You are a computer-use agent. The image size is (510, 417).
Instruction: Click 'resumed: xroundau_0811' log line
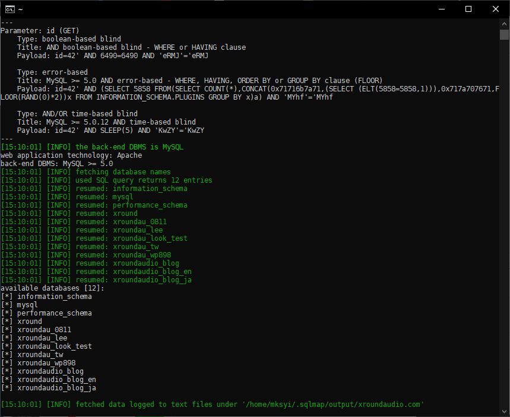tap(84, 222)
